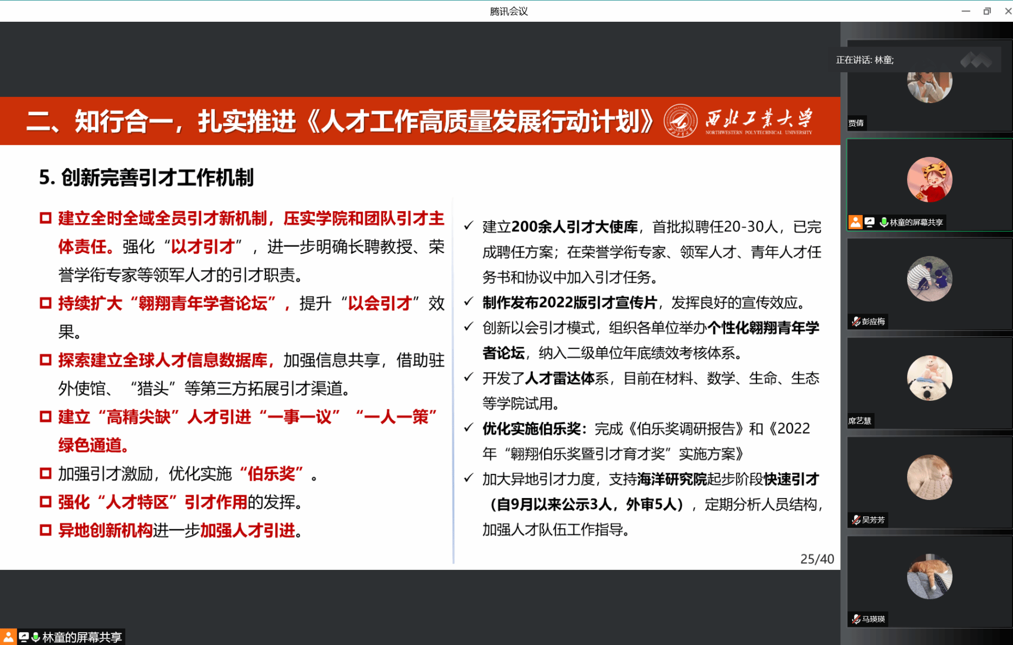Click the green microphone icon at bottom-left

36,637
